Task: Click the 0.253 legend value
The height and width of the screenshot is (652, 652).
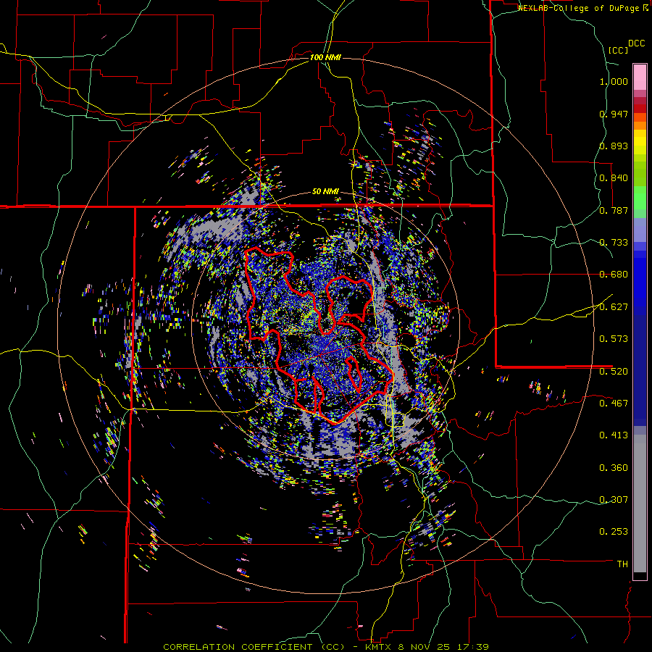Action: click(x=614, y=532)
